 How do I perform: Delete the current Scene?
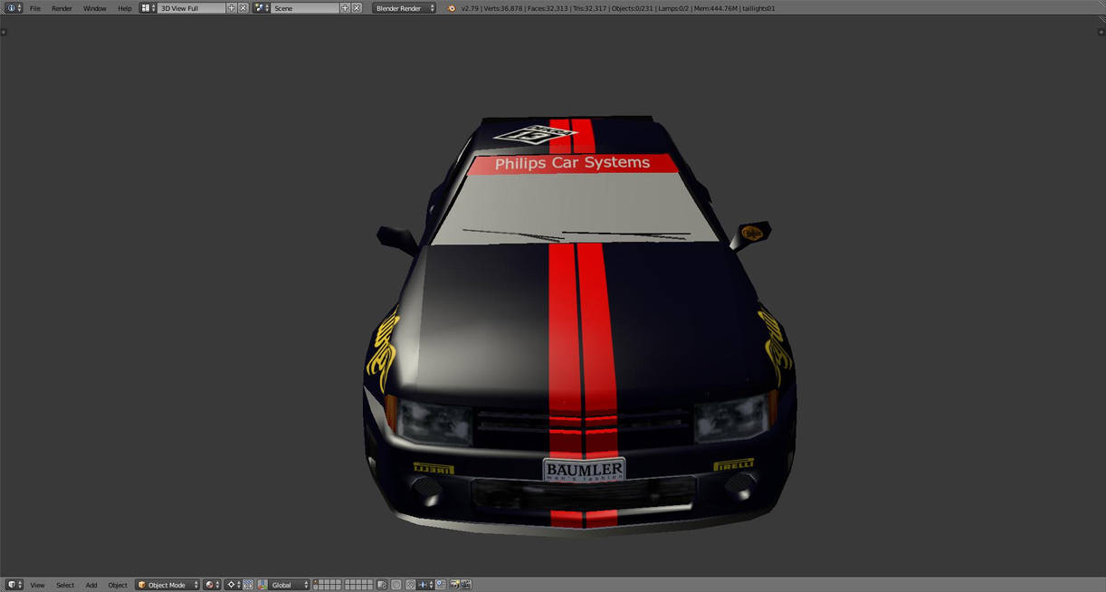[357, 7]
